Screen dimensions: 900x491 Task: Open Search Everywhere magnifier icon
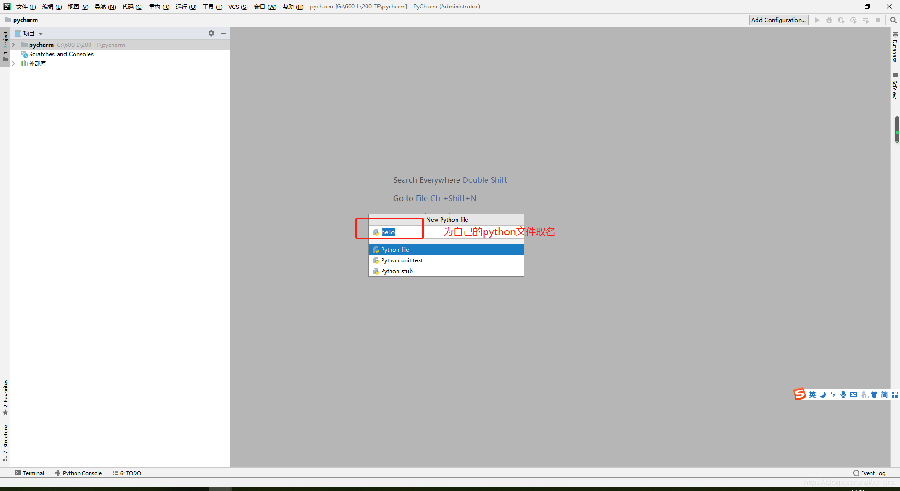pyautogui.click(x=893, y=20)
